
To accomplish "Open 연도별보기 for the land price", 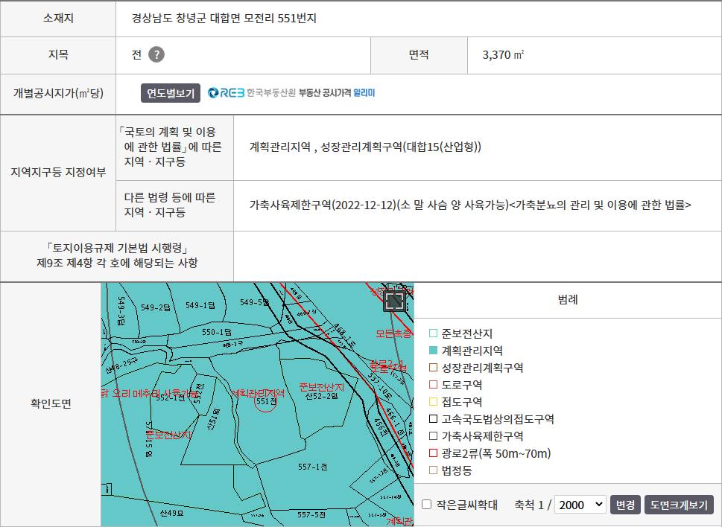I will coord(171,93).
